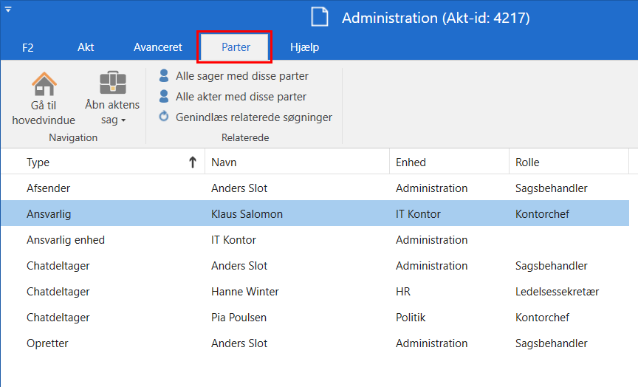Open the Hjælp tab
This screenshot has width=638, height=387.
click(x=304, y=47)
